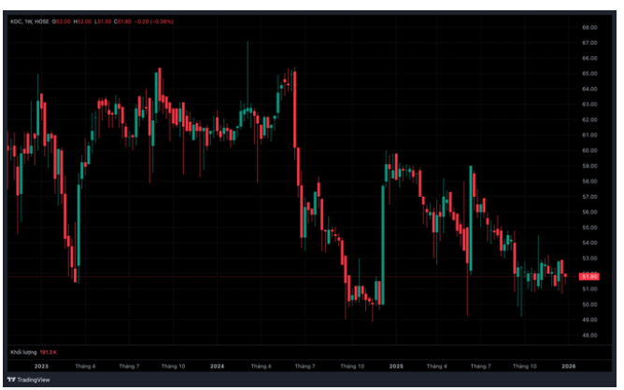Click the 53.00 price axis label
Viewport: 624px width, 390px height.
pyautogui.click(x=589, y=258)
